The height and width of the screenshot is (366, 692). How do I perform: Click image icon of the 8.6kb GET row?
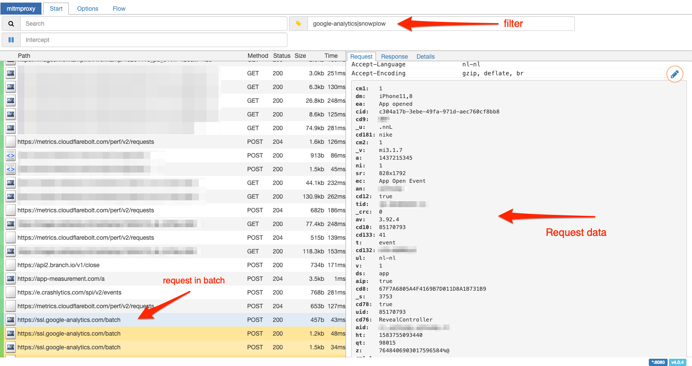tap(11, 114)
